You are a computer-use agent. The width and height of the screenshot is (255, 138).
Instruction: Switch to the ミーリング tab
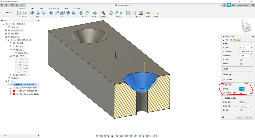click(22, 9)
